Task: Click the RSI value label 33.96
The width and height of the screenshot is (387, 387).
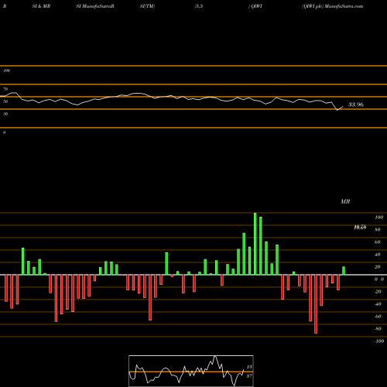Action: click(356, 104)
